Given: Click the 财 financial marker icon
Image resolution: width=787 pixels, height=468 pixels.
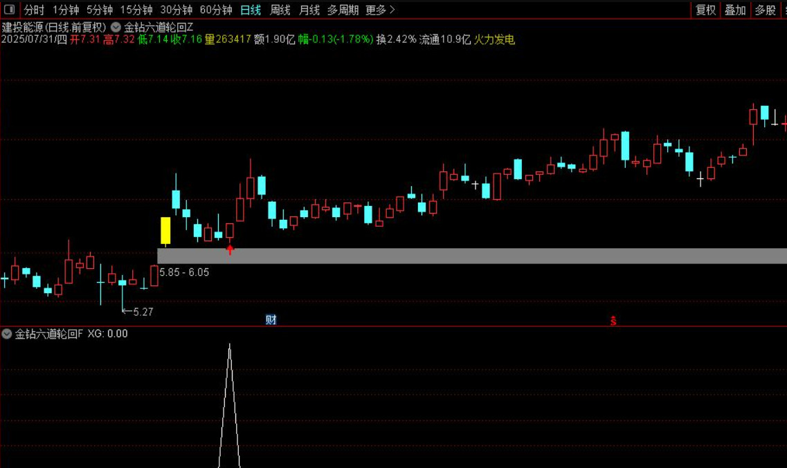Looking at the screenshot, I should coord(271,319).
